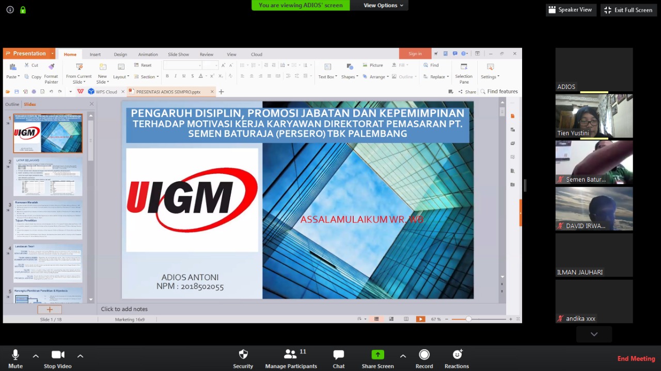Click the Open folder icon in quick toolbar
Screen dimensions: 661x371
click(8, 92)
